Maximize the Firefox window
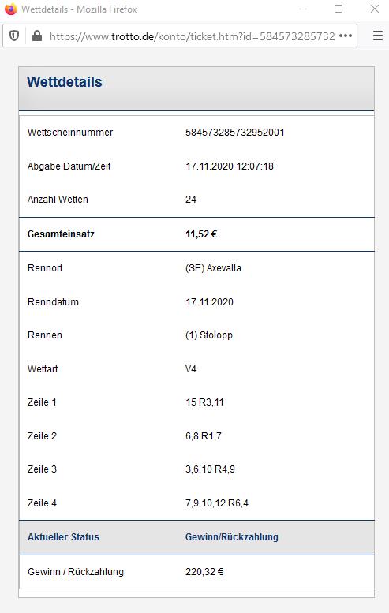The image size is (389, 613). (339, 9)
